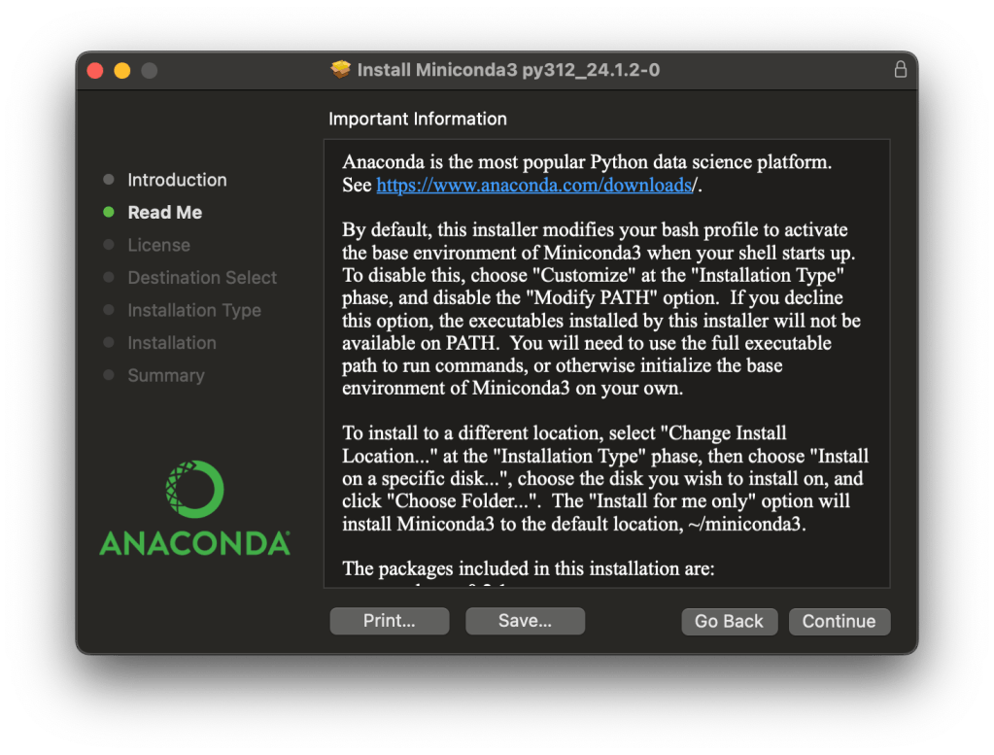Click the Destination Select step label
The width and height of the screenshot is (994, 755).
pos(202,278)
